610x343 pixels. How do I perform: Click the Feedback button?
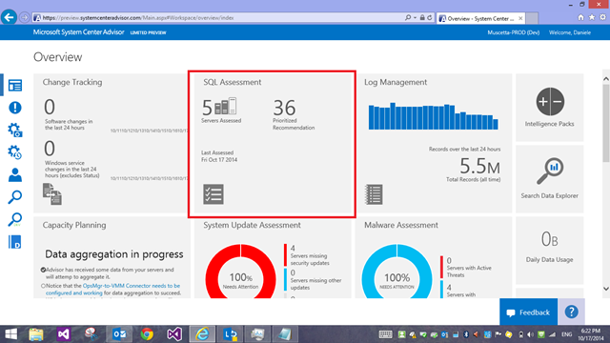(528, 312)
